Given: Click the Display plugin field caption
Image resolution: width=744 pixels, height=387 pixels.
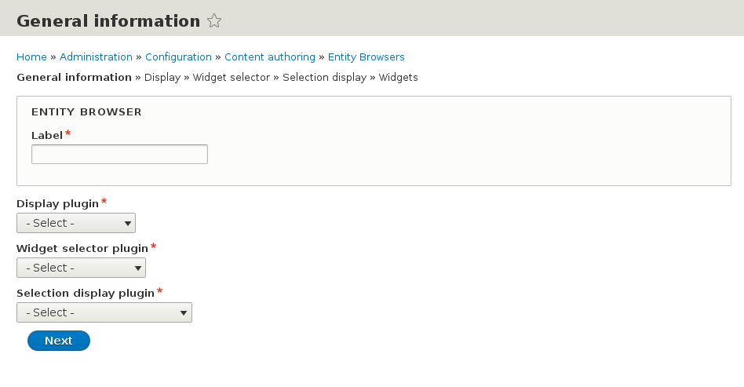Looking at the screenshot, I should tap(57, 204).
